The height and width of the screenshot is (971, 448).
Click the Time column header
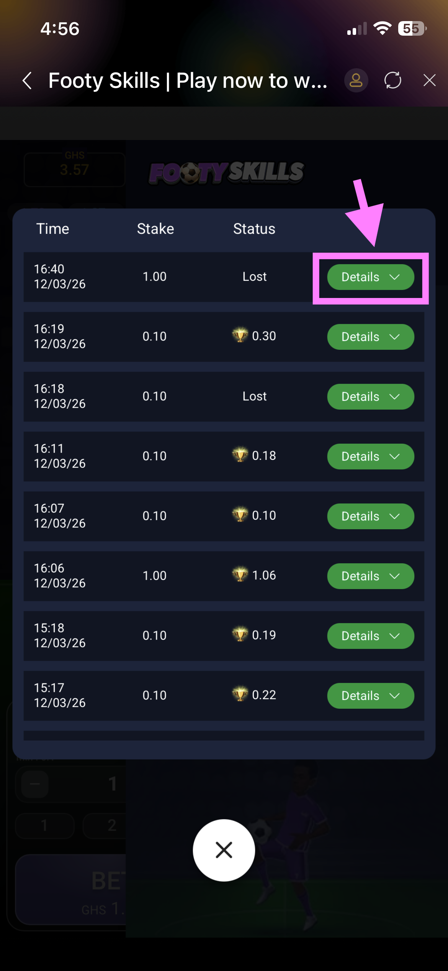pyautogui.click(x=53, y=229)
